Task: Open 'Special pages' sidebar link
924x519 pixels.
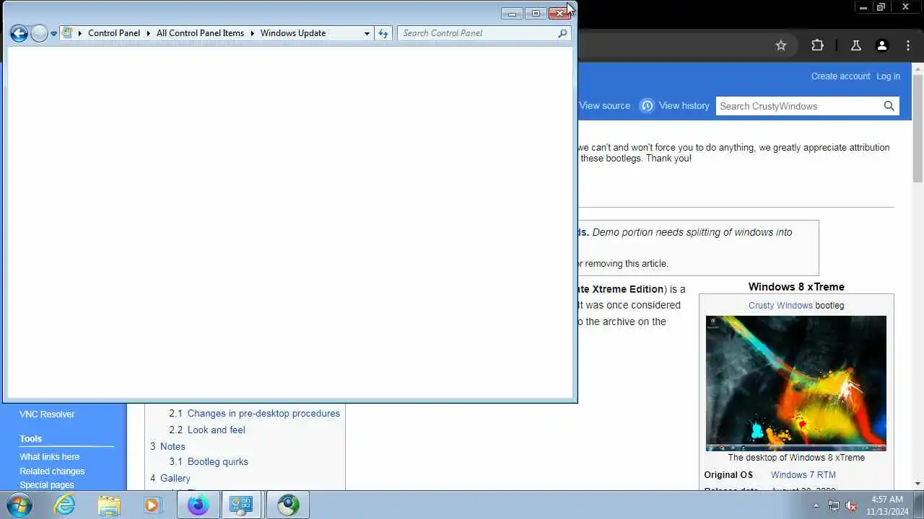Action: [x=46, y=485]
